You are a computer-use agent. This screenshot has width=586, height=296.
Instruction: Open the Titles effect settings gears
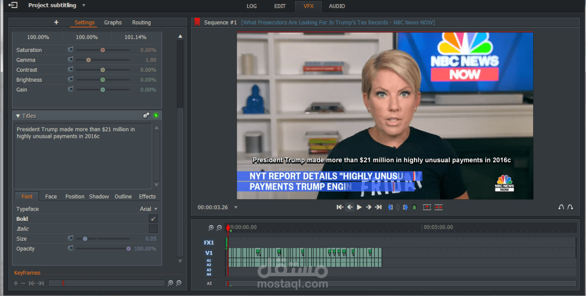click(147, 116)
